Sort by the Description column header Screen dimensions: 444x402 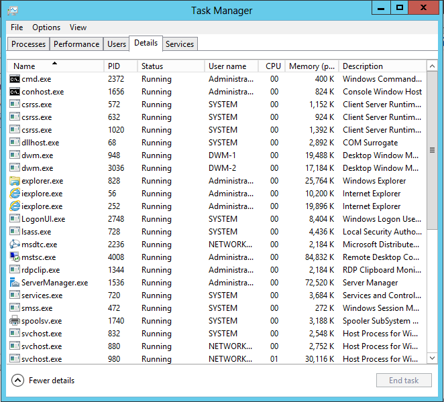(x=382, y=66)
